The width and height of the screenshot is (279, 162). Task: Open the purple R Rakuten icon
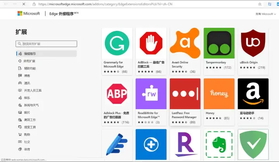(185, 145)
